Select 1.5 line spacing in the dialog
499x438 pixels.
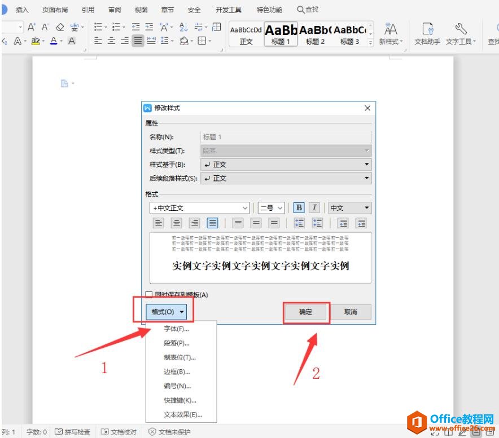point(256,223)
